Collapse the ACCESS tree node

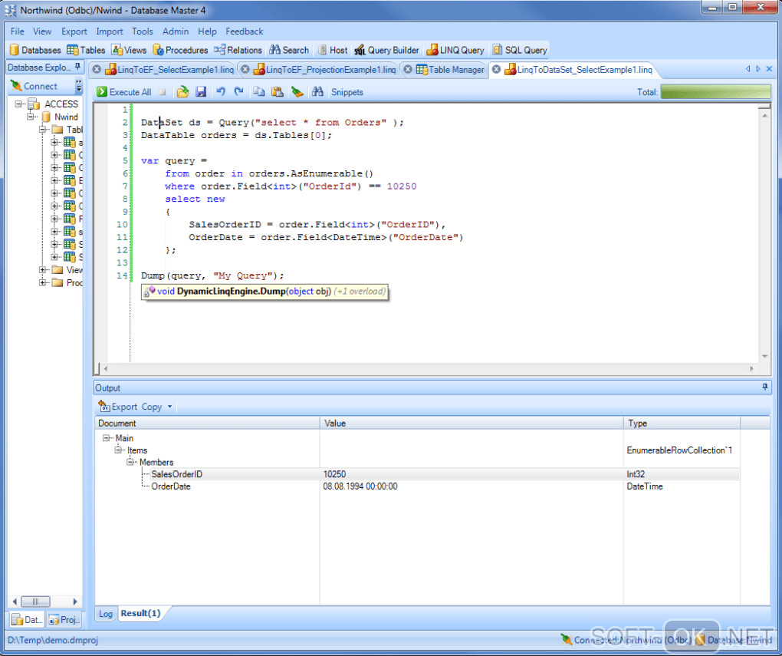pyautogui.click(x=19, y=104)
